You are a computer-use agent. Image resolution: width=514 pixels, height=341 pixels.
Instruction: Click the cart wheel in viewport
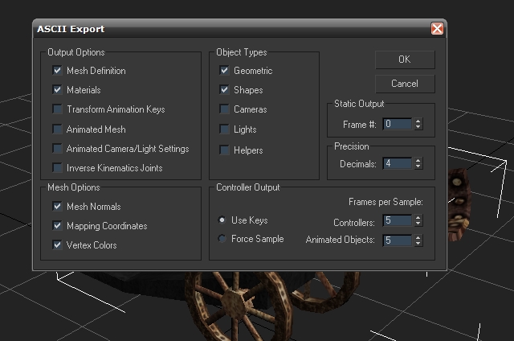pos(238,306)
